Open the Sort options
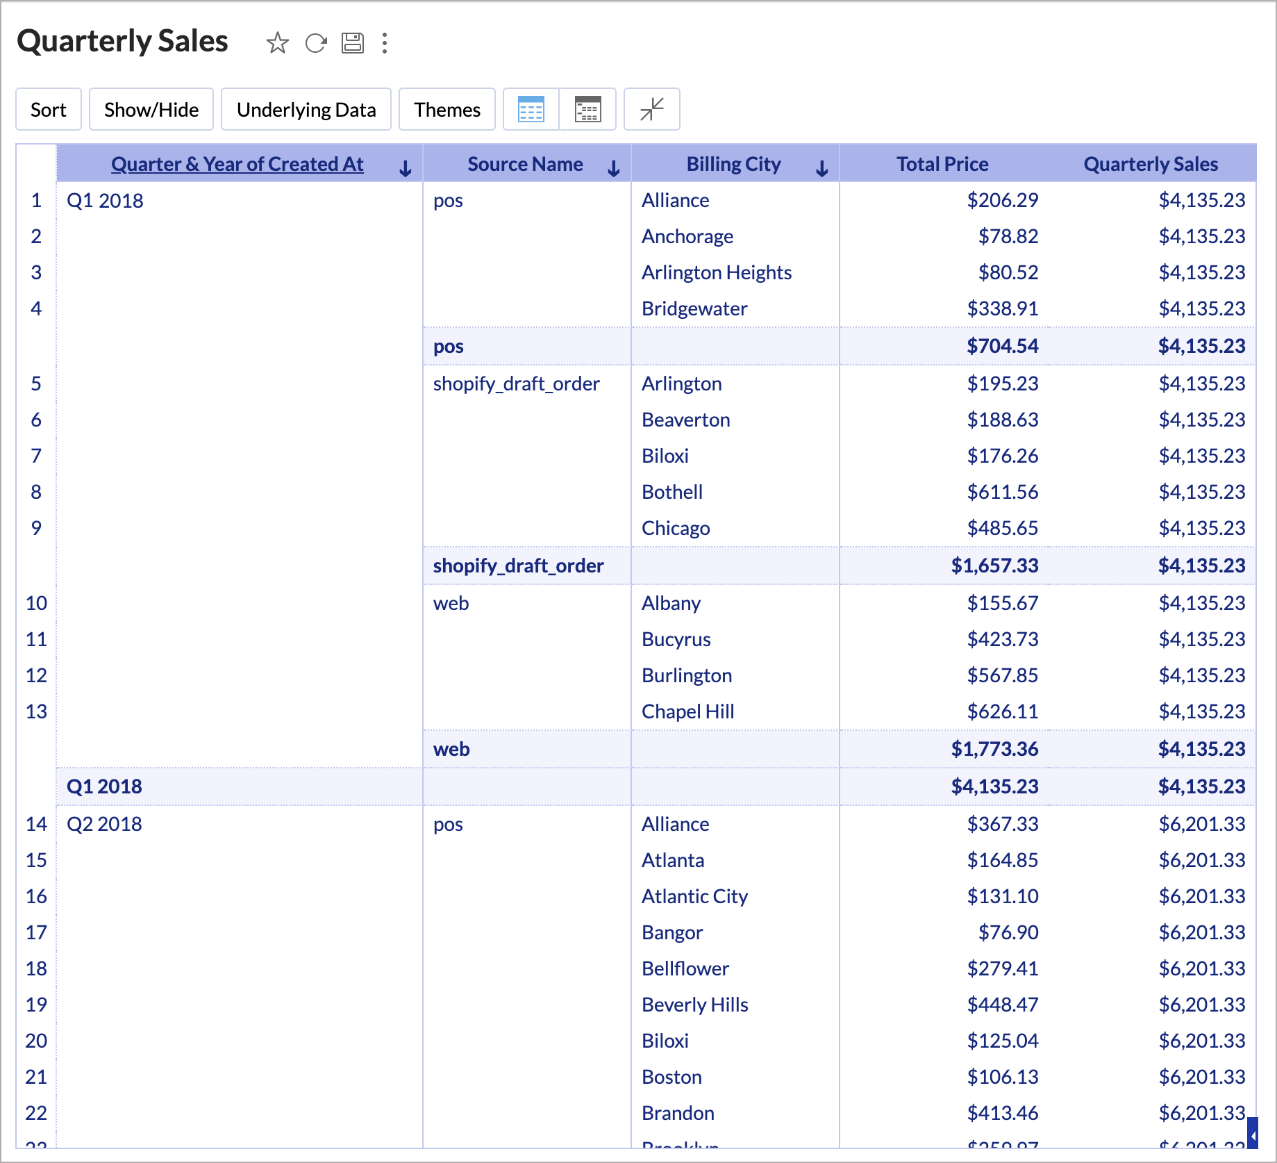Screen dimensions: 1277x1163 point(49,109)
